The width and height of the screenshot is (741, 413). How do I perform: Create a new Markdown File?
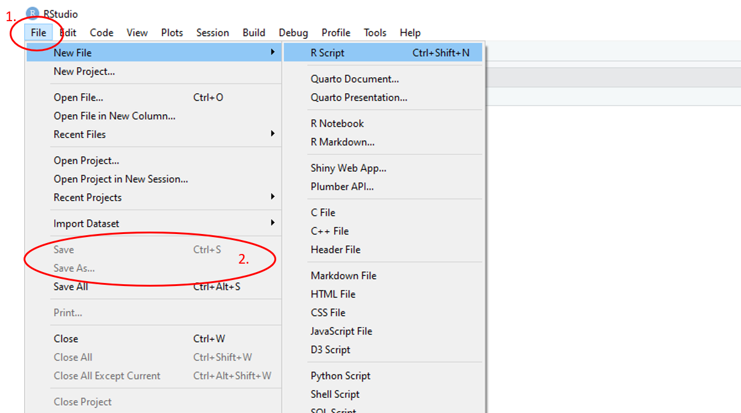(x=383, y=276)
